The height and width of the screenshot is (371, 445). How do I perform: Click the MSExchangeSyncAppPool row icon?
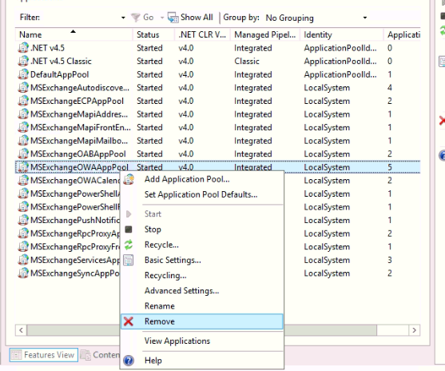click(x=23, y=273)
